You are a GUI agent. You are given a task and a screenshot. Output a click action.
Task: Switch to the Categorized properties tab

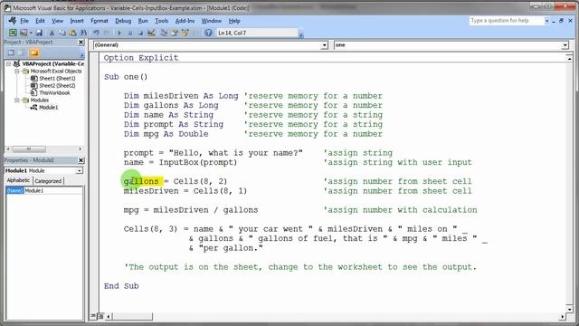48,181
